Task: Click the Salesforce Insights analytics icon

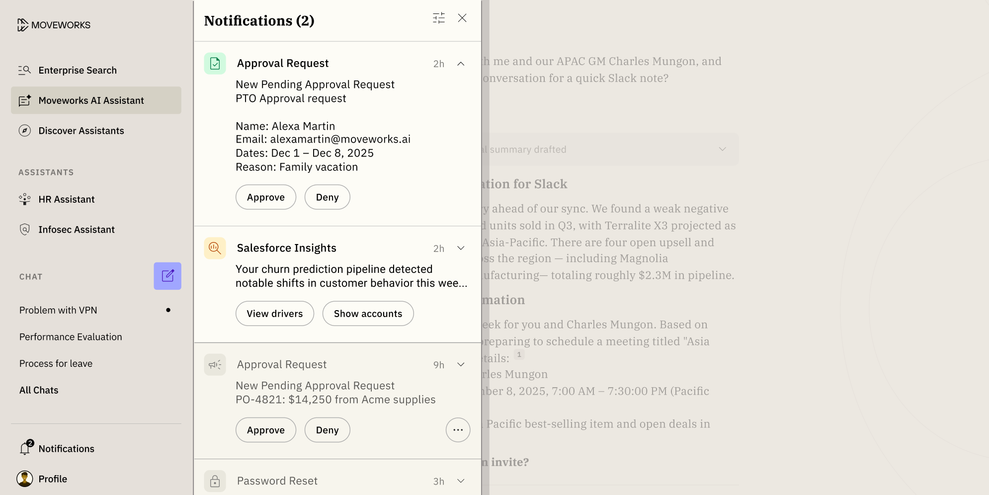Action: point(215,248)
